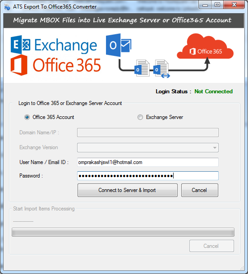This screenshot has height=274, width=248.
Task: Click the Exchange Version label
Action: 39,147
